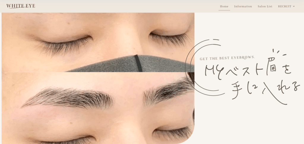Go to the Information page
The height and width of the screenshot is (144, 304).
pyautogui.click(x=243, y=6)
